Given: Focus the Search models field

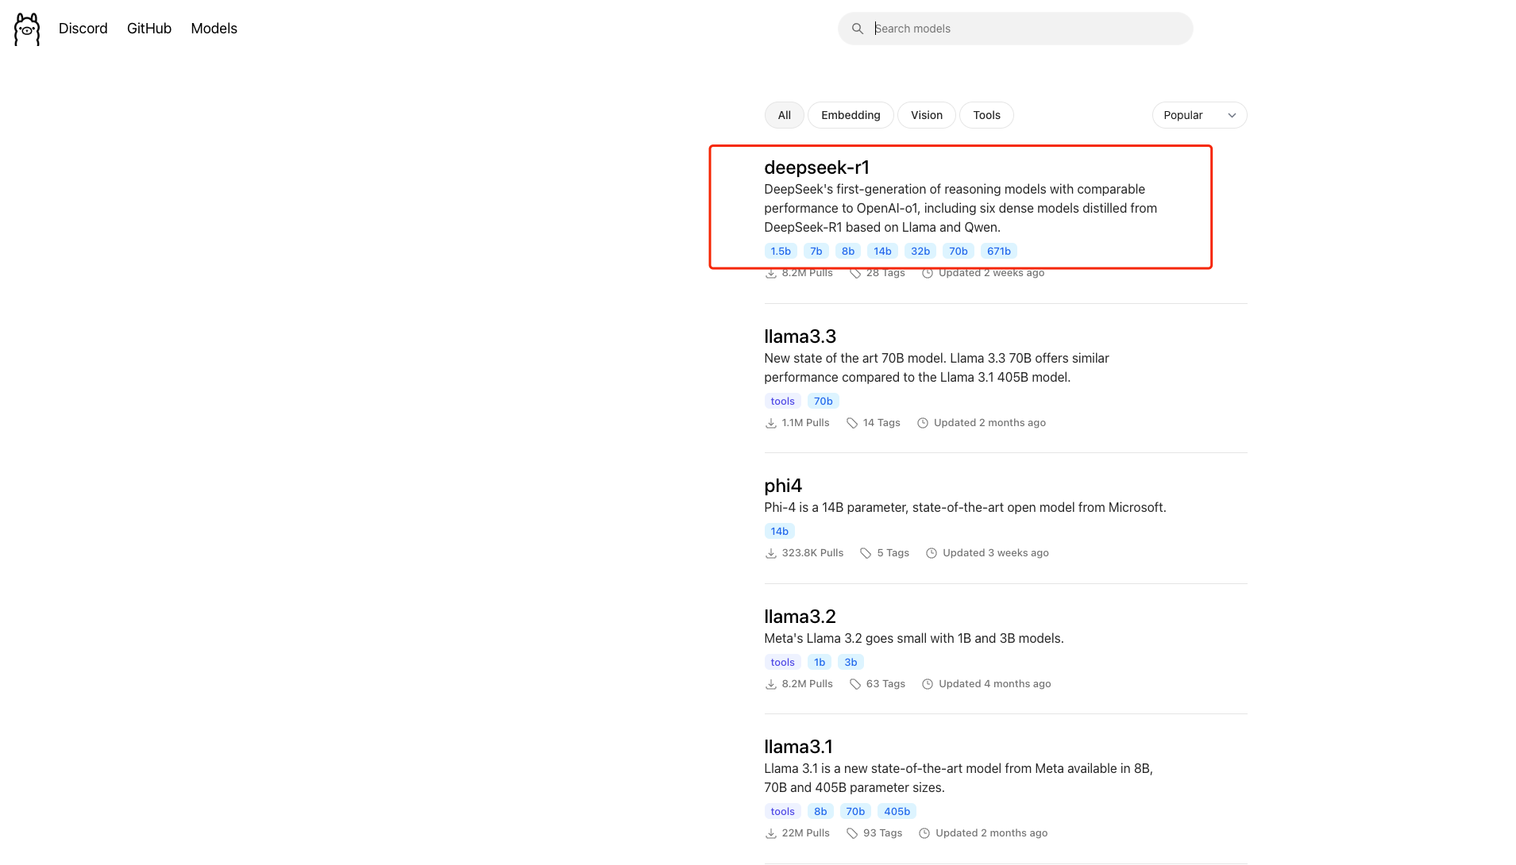Looking at the screenshot, I should click(x=1015, y=29).
